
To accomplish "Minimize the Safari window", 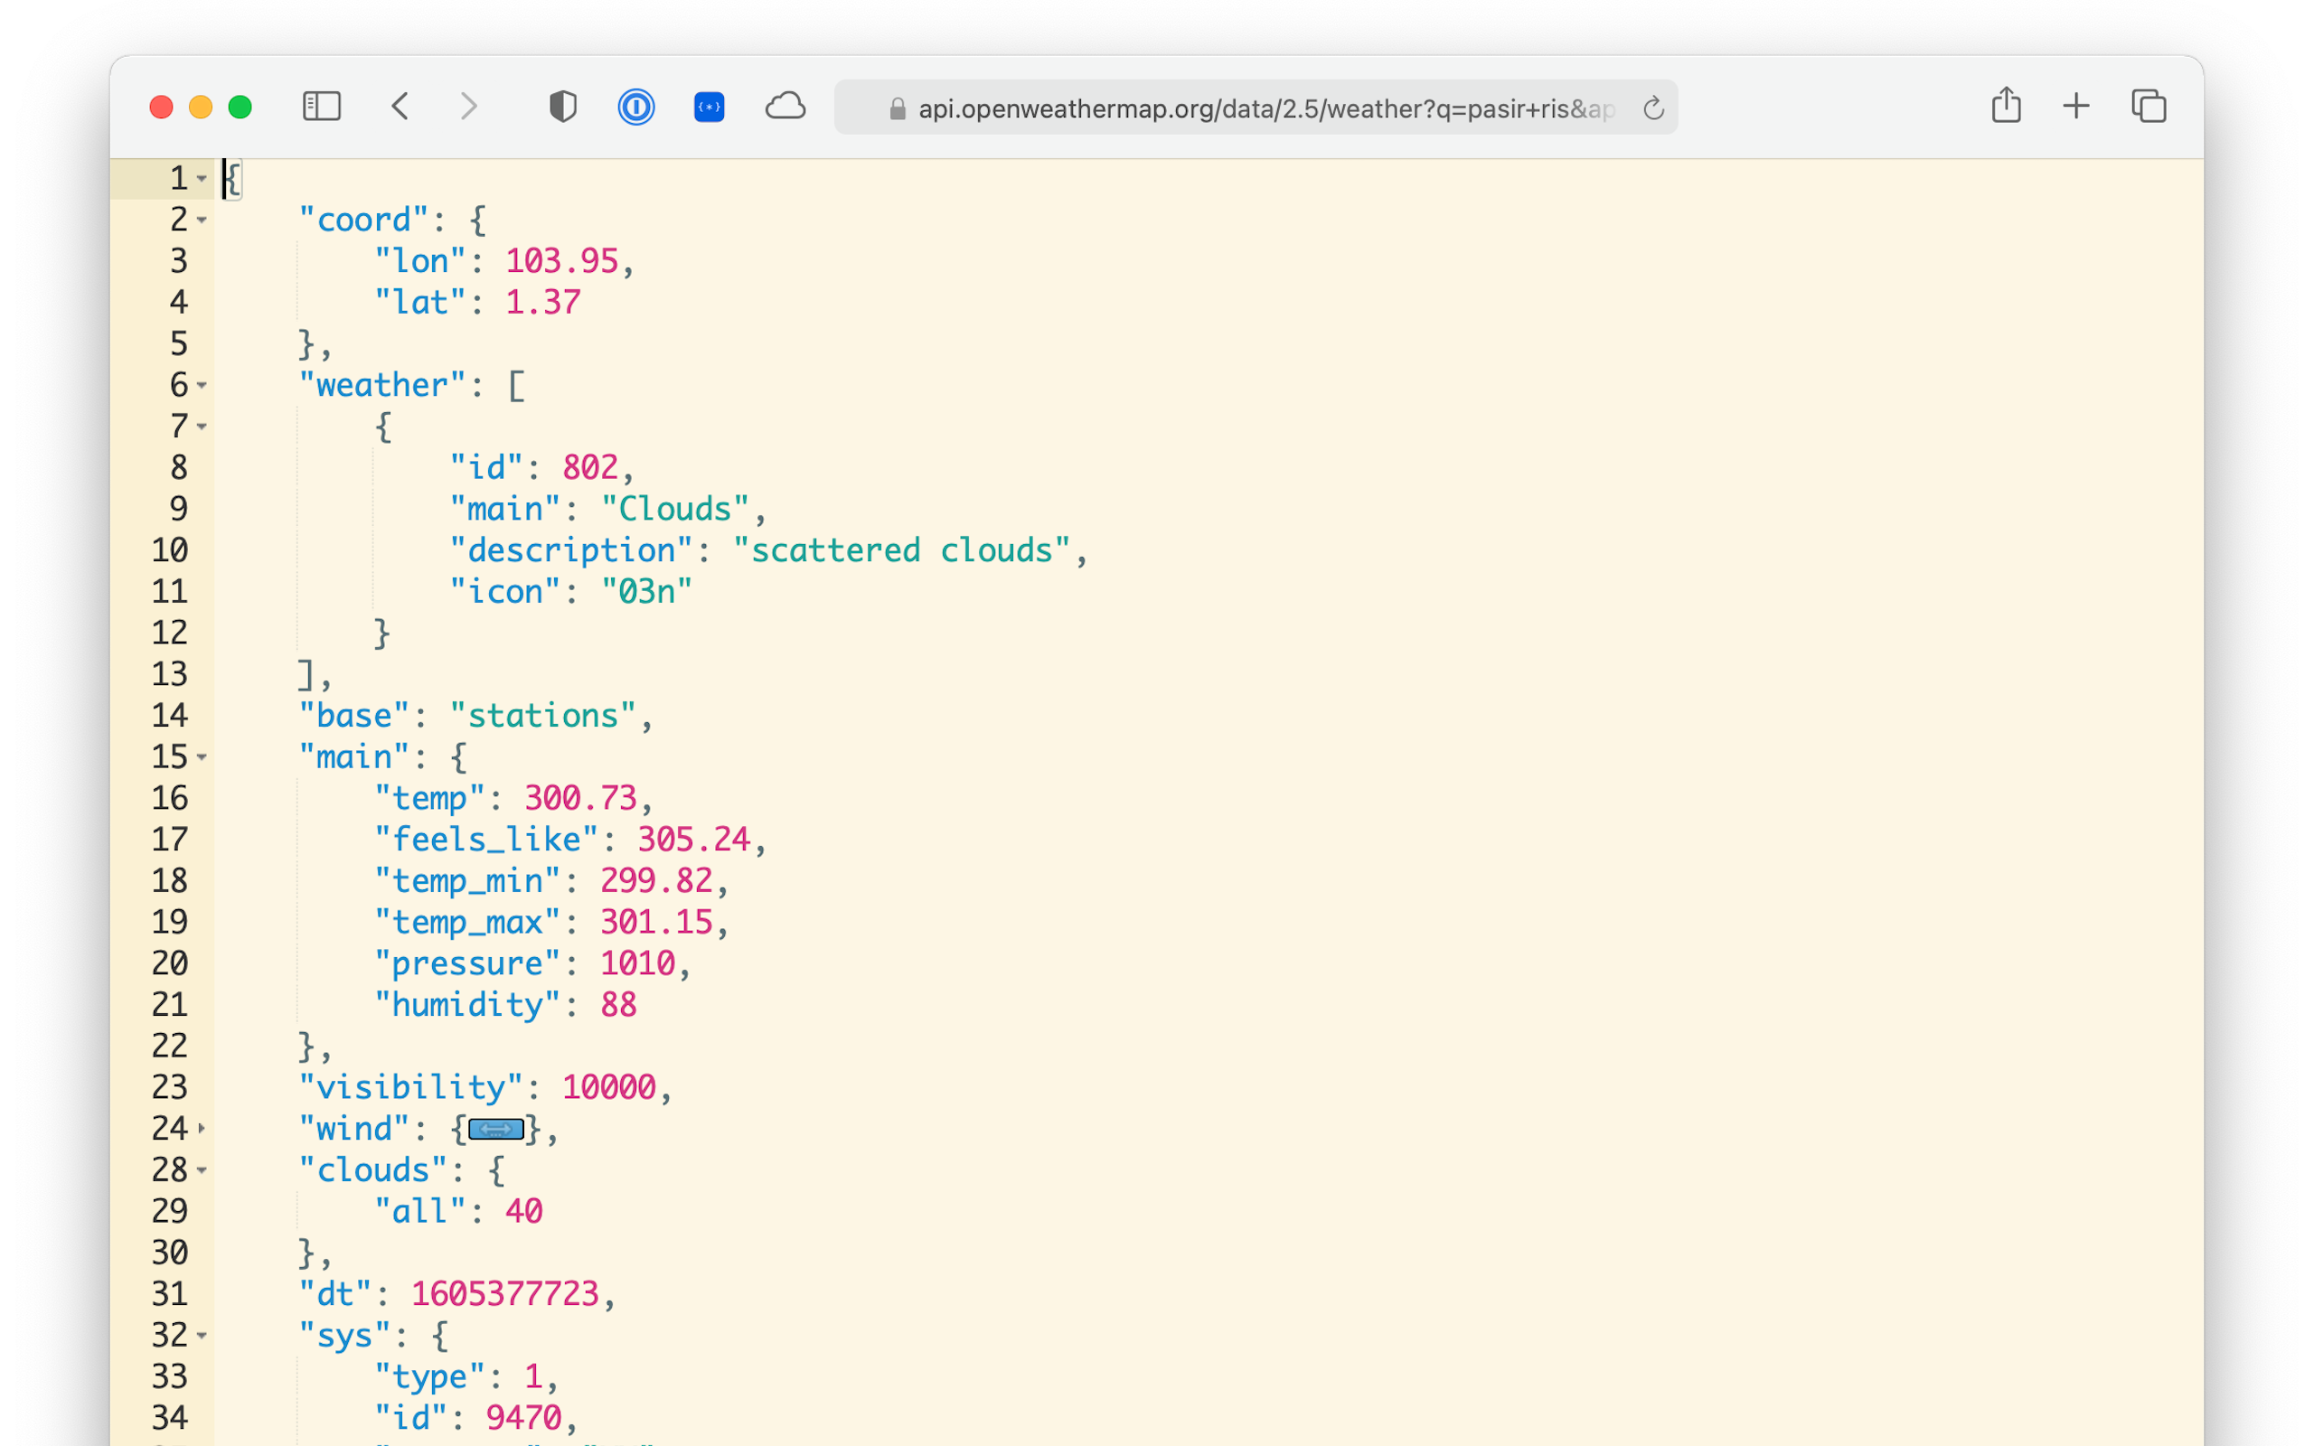I will click(201, 108).
